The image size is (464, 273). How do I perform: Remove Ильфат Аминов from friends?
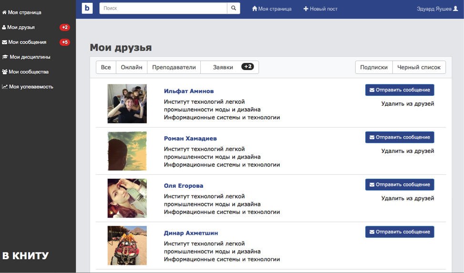408,103
